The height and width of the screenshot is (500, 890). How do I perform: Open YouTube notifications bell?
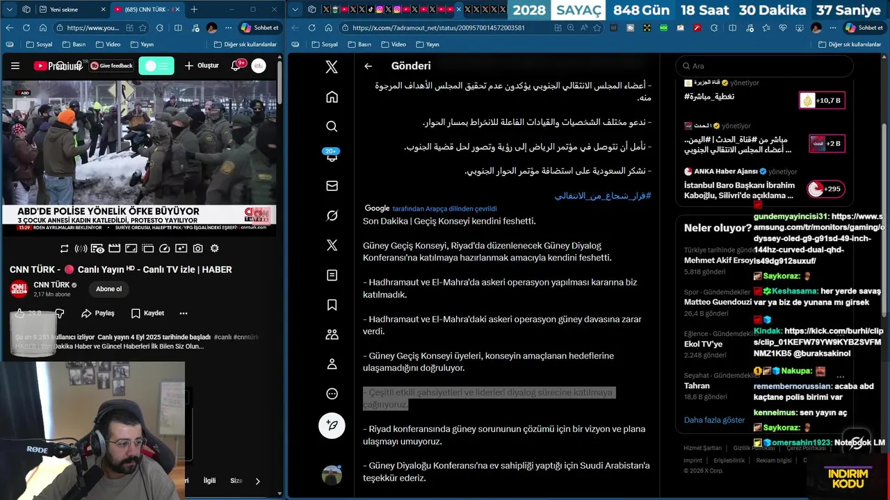(x=235, y=66)
